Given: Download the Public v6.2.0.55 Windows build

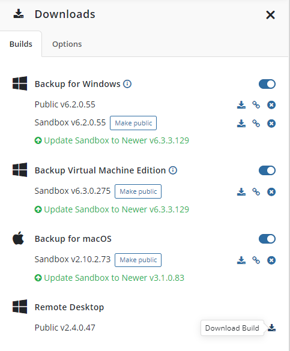Looking at the screenshot, I should click(x=241, y=105).
